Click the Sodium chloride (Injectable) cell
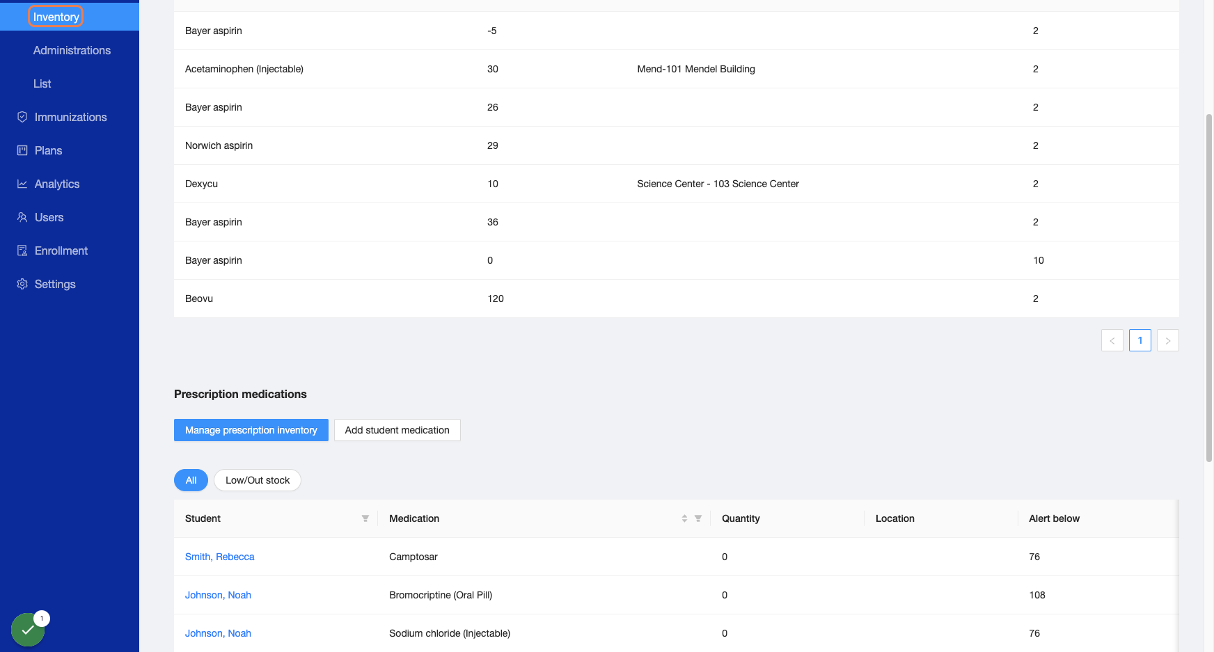The image size is (1214, 652). pos(450,633)
